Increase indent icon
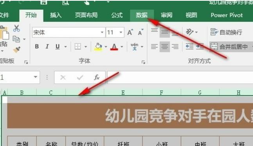The height and width of the screenshot is (146, 253). pos(200,47)
